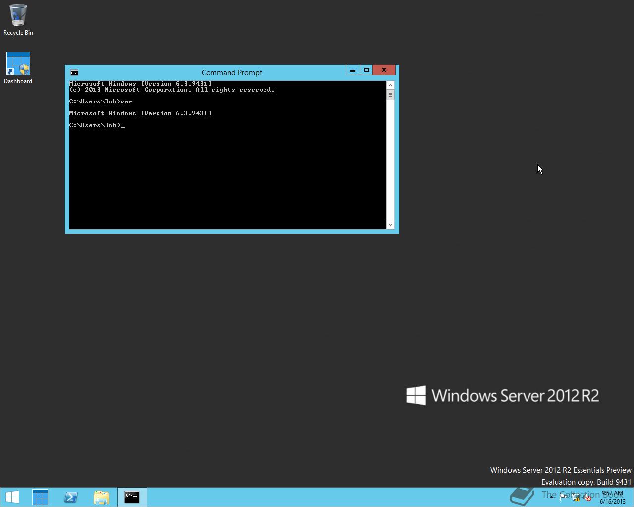Open the Start button on the taskbar
This screenshot has height=507, width=634.
[x=12, y=497]
